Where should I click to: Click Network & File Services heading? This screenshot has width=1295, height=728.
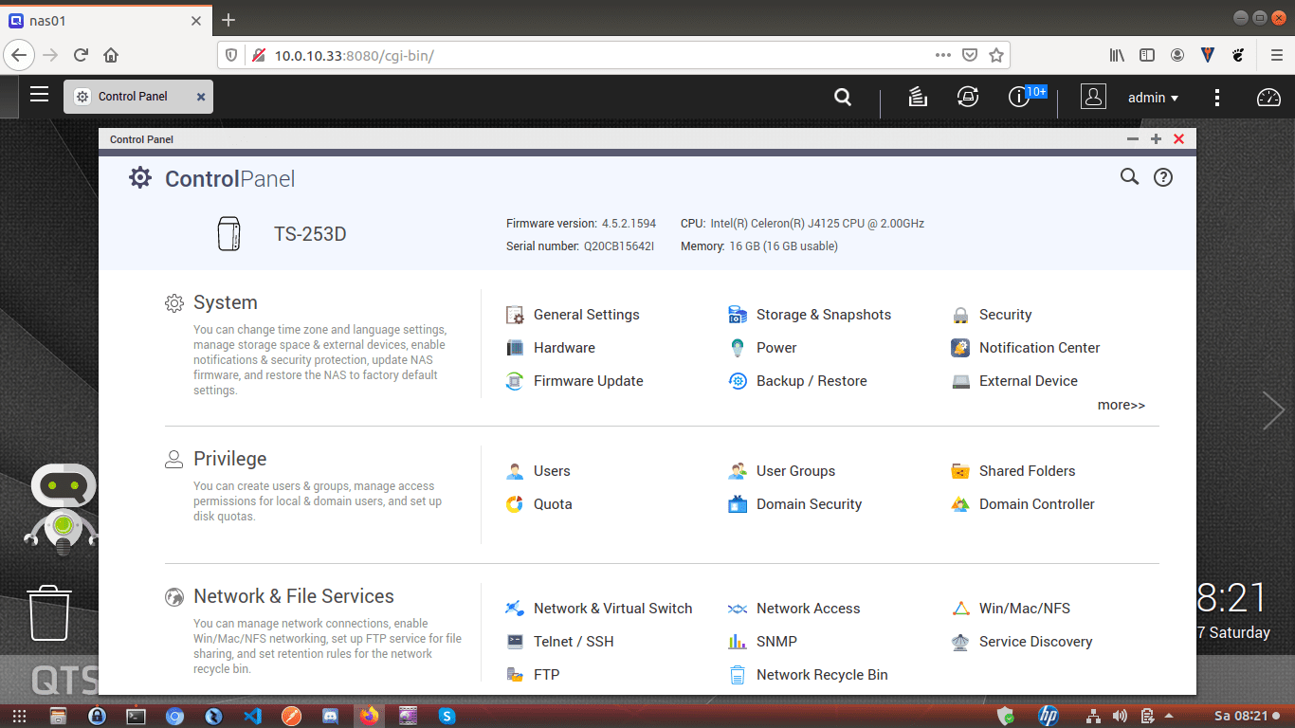coord(294,596)
